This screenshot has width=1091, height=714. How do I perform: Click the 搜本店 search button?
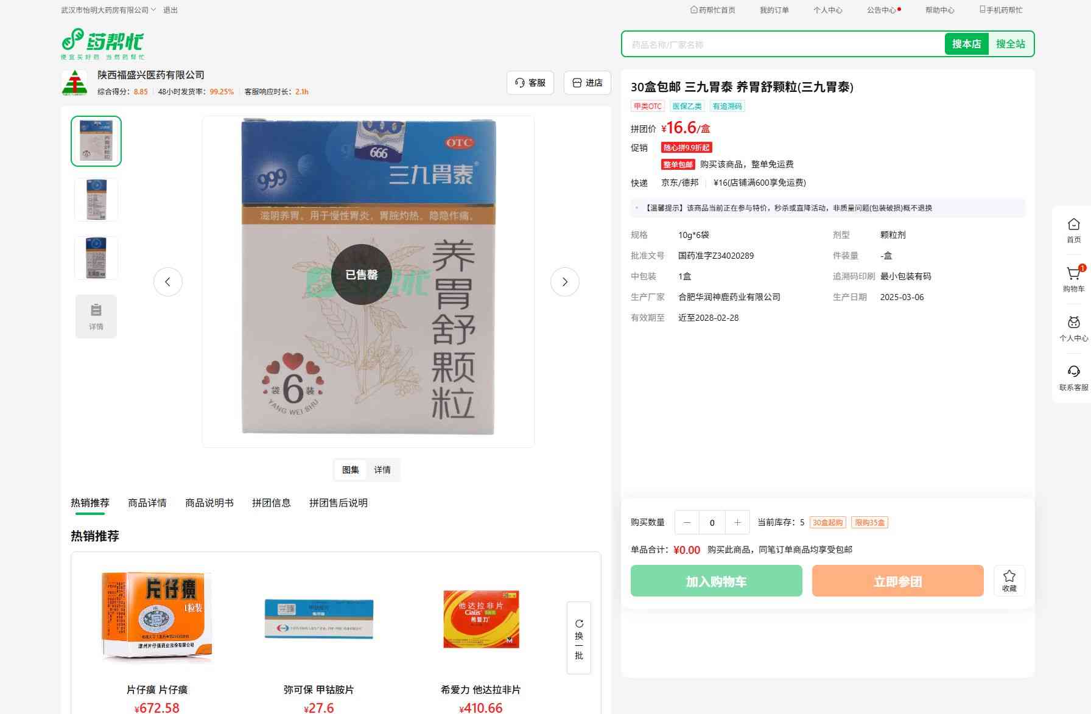click(966, 44)
